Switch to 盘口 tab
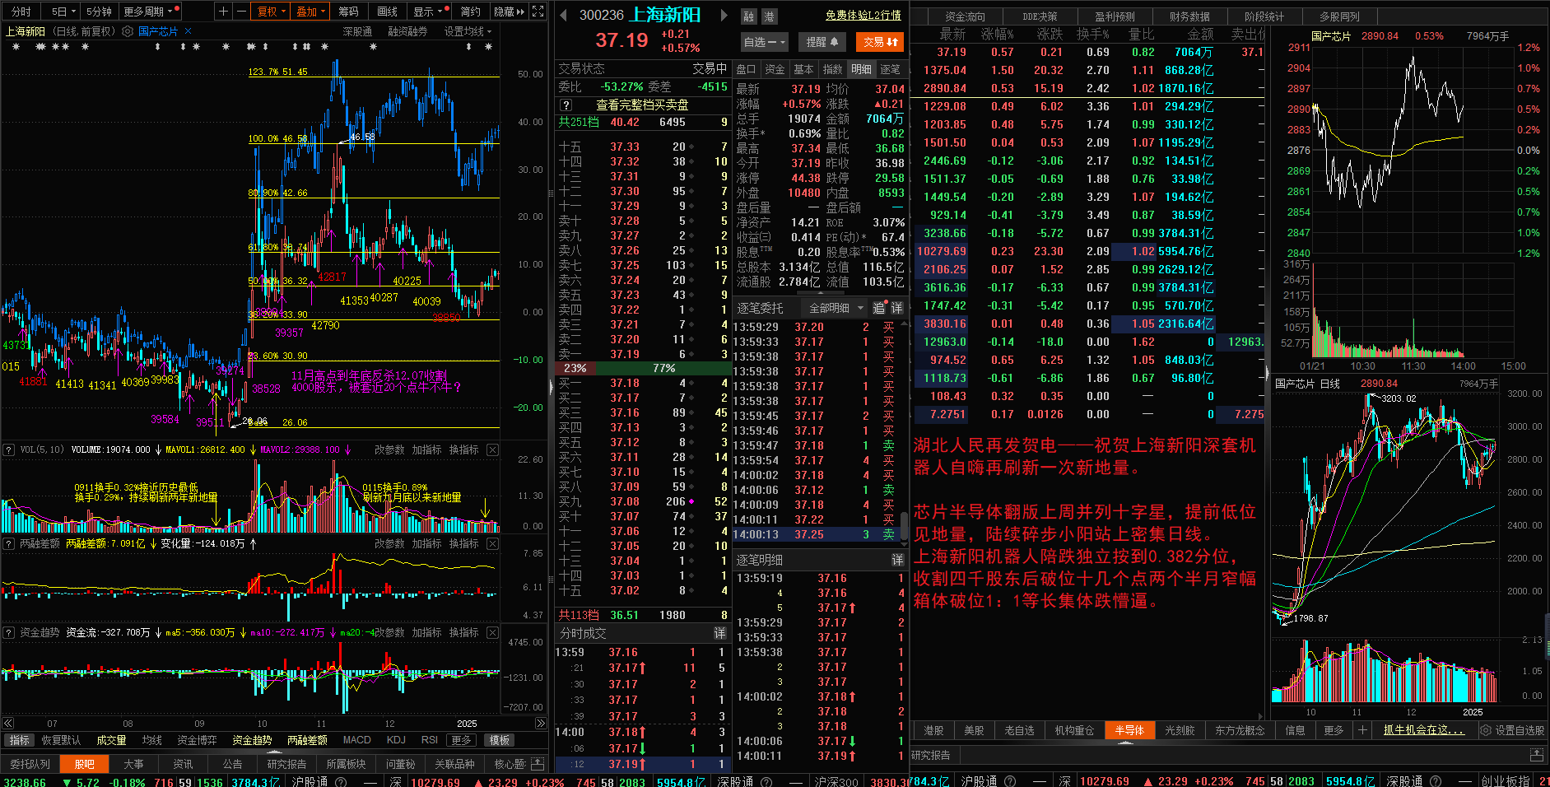The width and height of the screenshot is (1550, 787). 746,69
